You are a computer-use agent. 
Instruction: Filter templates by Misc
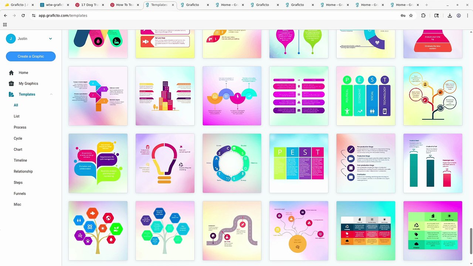[x=17, y=204]
